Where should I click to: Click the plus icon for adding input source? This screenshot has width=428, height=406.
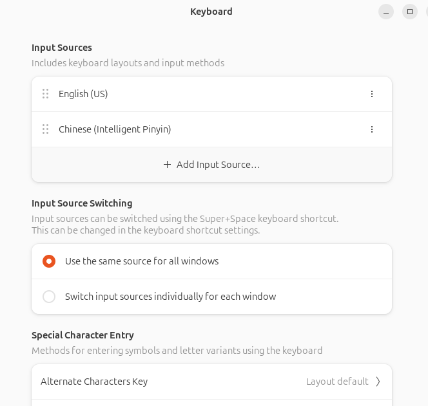pyautogui.click(x=167, y=165)
